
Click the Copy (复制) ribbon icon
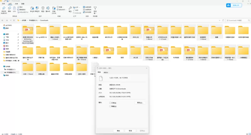(x=9, y=8)
